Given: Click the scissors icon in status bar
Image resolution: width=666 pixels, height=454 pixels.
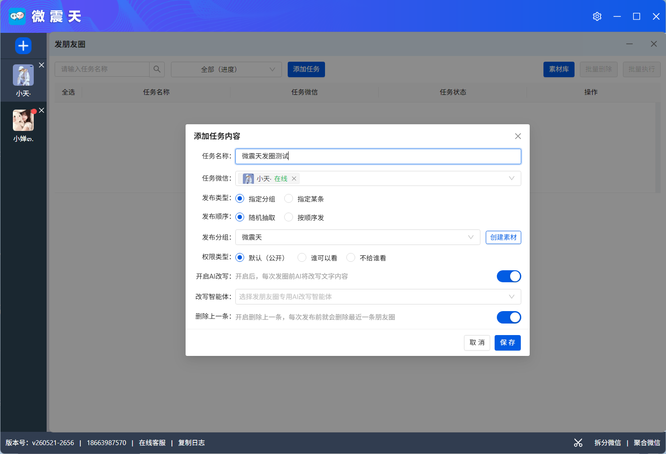Looking at the screenshot, I should point(578,442).
